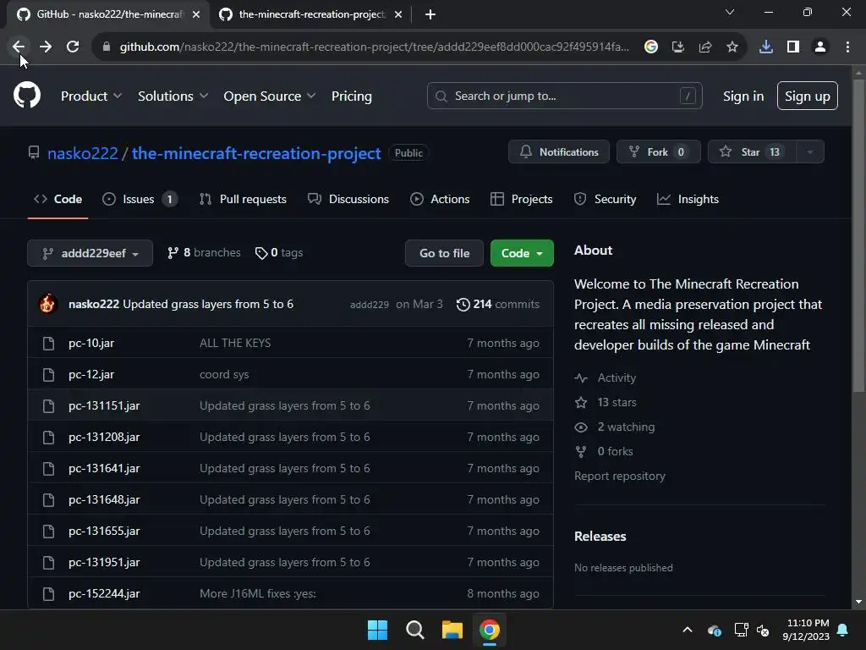The image size is (866, 650).
Task: Open file pc-152244.jar
Action: [104, 594]
